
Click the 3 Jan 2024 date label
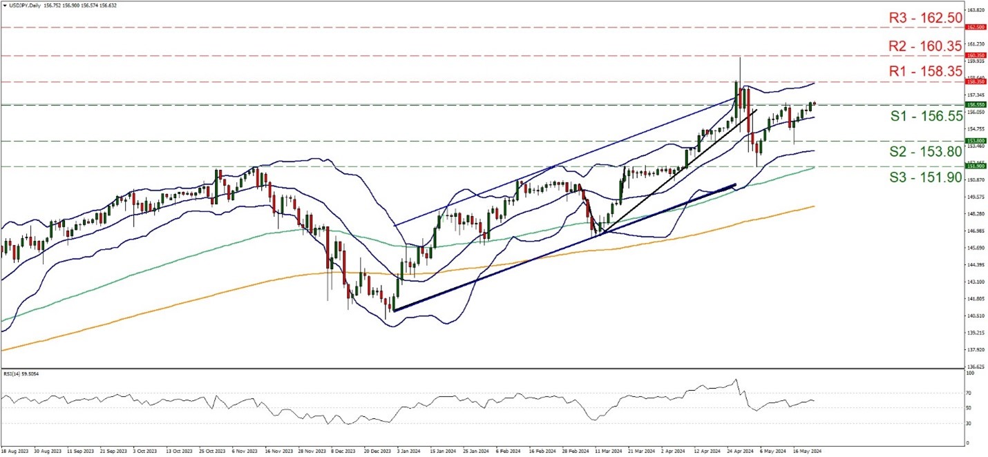[x=406, y=451]
